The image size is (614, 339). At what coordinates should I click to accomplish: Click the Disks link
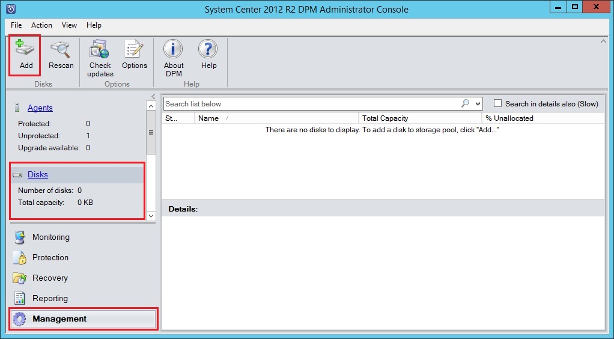click(37, 174)
